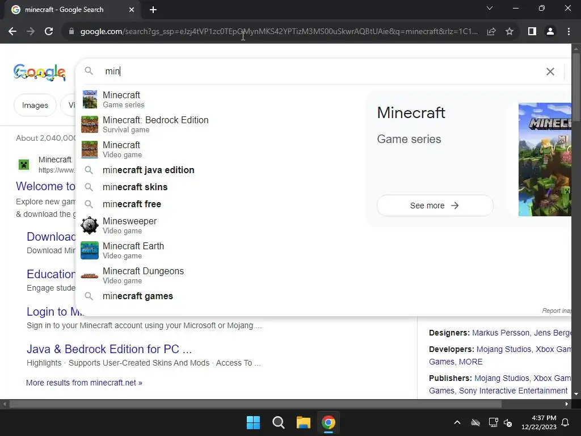Open File Explorer from the taskbar
The height and width of the screenshot is (436, 581).
tap(303, 422)
